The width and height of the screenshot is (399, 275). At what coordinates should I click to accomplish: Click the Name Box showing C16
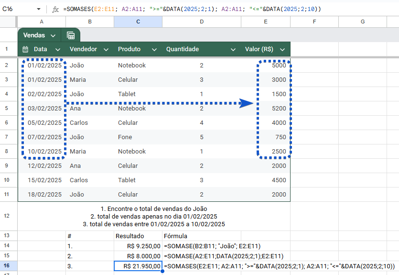[x=14, y=9]
